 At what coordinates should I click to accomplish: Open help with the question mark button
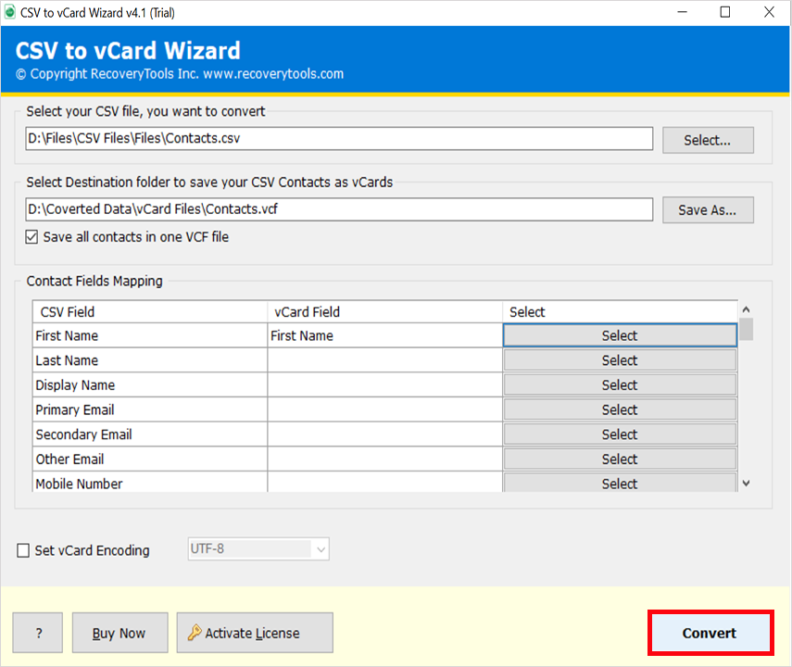(x=38, y=633)
